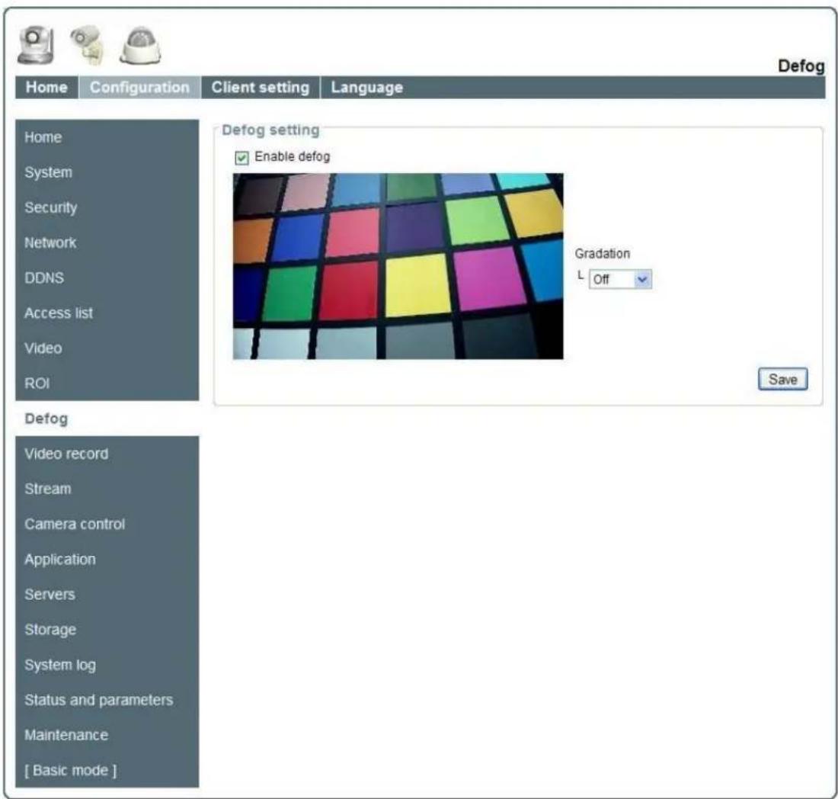Viewport: 838px width, 799px height.
Task: Go to Storage settings
Action: pos(107,630)
